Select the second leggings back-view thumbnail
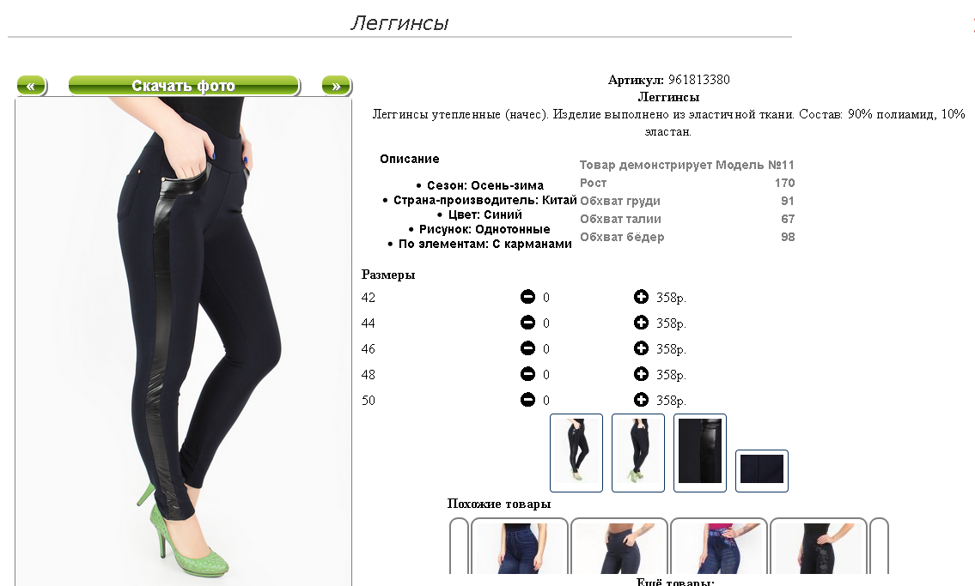975x586 pixels. [x=638, y=452]
